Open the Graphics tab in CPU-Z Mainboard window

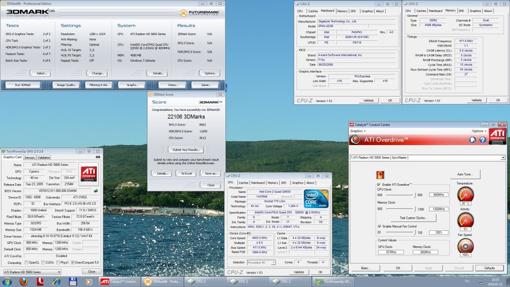pos(367,11)
